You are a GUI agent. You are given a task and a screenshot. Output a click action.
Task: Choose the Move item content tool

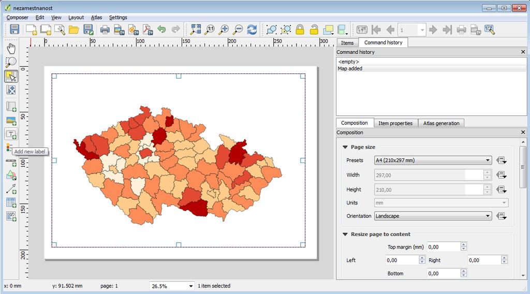point(11,90)
